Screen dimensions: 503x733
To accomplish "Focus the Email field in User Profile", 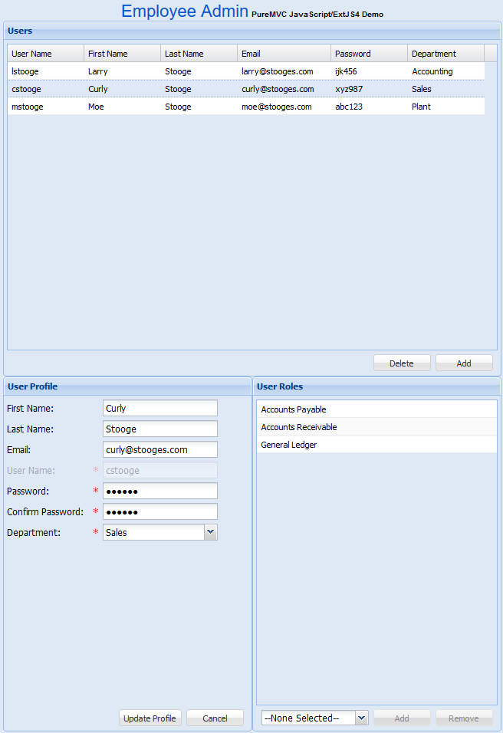I will tap(160, 449).
